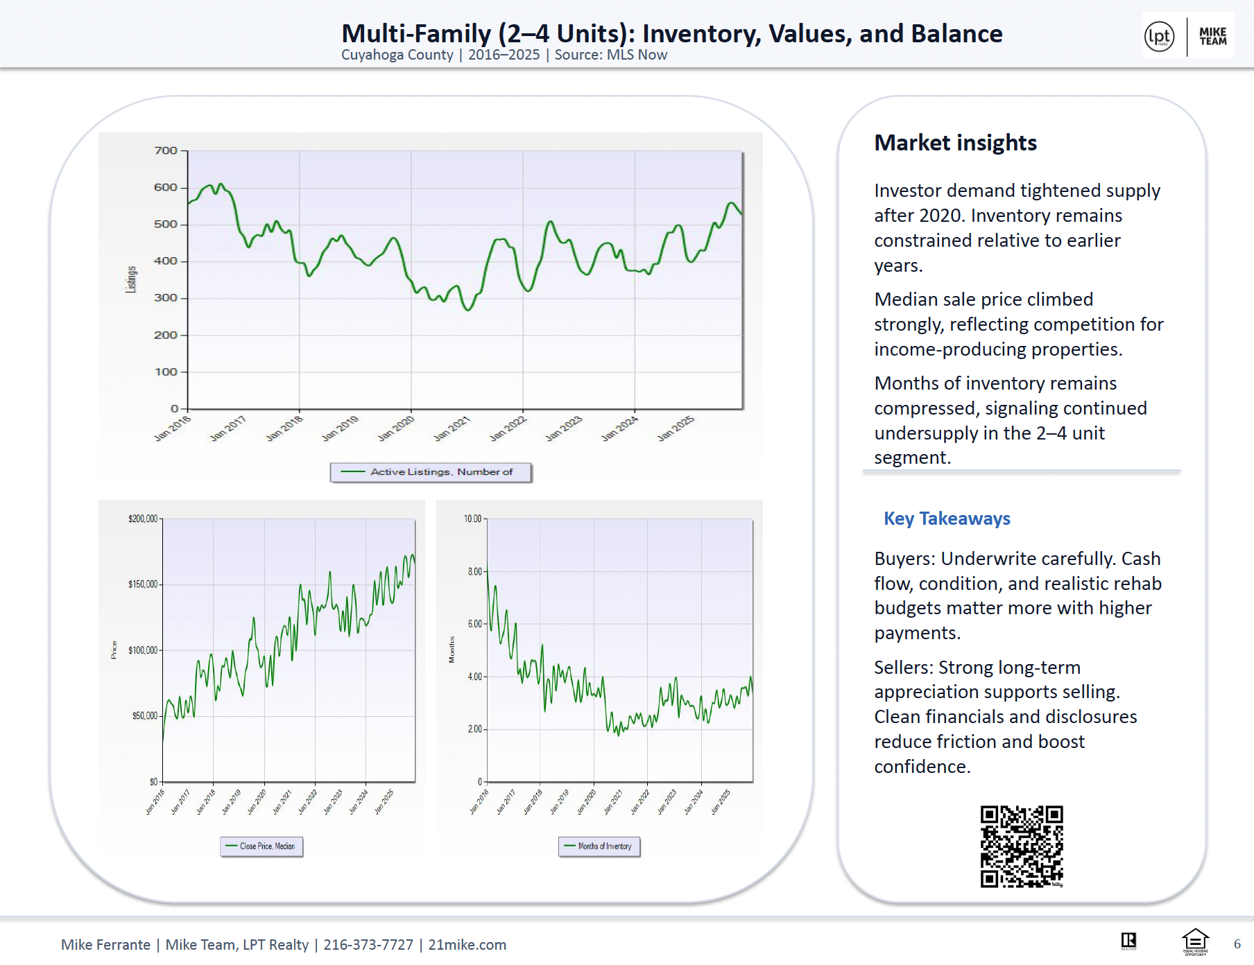Click the QR code image
The height and width of the screenshot is (965, 1254).
1021,846
